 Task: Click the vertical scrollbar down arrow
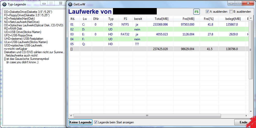(251, 111)
